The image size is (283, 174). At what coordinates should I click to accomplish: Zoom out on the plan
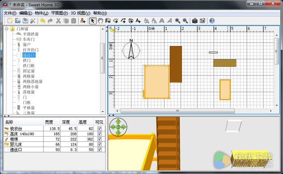[x=185, y=21]
